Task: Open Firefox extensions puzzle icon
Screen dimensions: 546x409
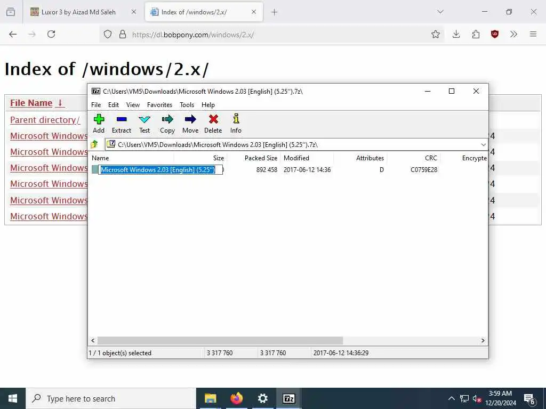Action: pyautogui.click(x=476, y=34)
